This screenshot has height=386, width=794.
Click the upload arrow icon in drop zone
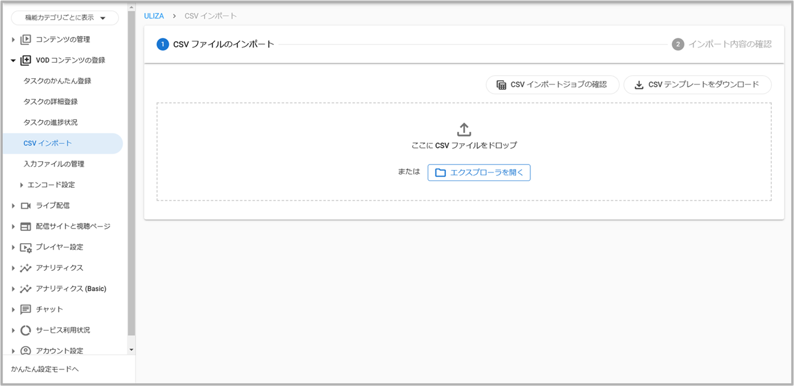[464, 129]
